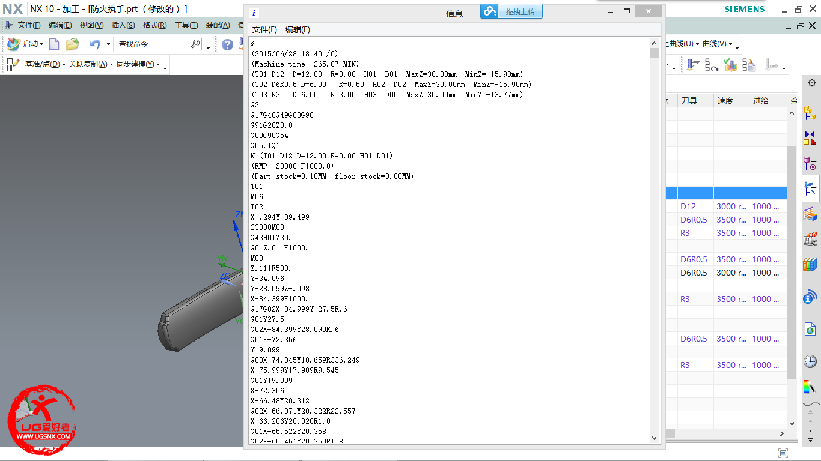Expand toolbar options arrow after command finder
The image size is (821, 461).
click(x=209, y=47)
